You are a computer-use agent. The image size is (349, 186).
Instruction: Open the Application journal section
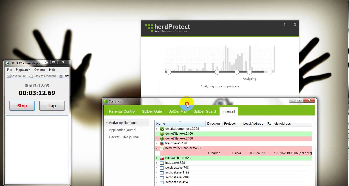[123, 130]
